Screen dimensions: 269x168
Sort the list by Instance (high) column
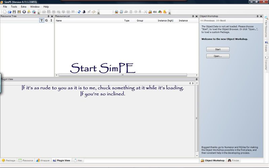click(165, 20)
